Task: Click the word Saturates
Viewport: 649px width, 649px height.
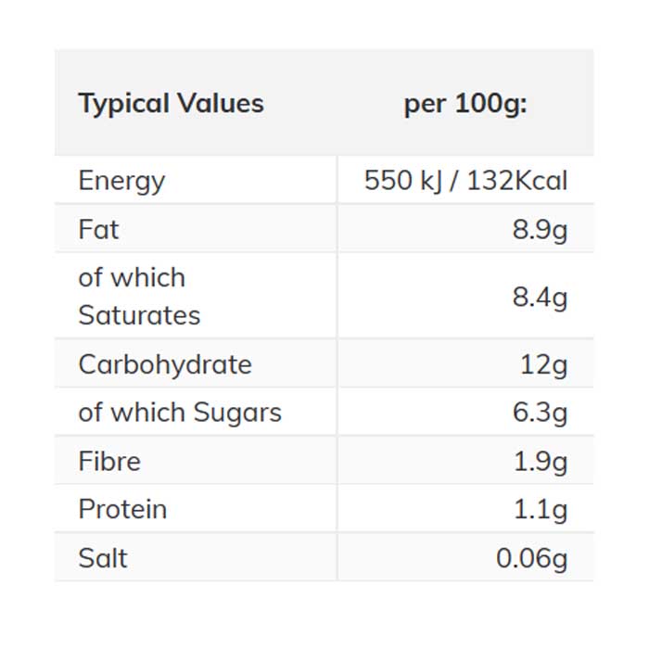Action: coord(139,315)
